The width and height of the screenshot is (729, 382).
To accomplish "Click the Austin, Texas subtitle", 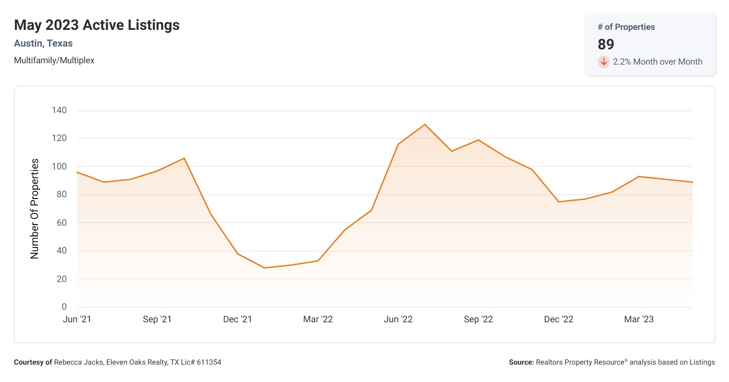I will (x=43, y=43).
